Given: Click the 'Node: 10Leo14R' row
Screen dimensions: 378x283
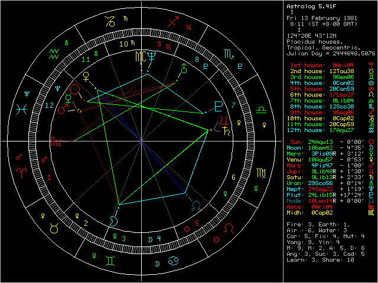Looking at the screenshot, I should pyautogui.click(x=331, y=201).
